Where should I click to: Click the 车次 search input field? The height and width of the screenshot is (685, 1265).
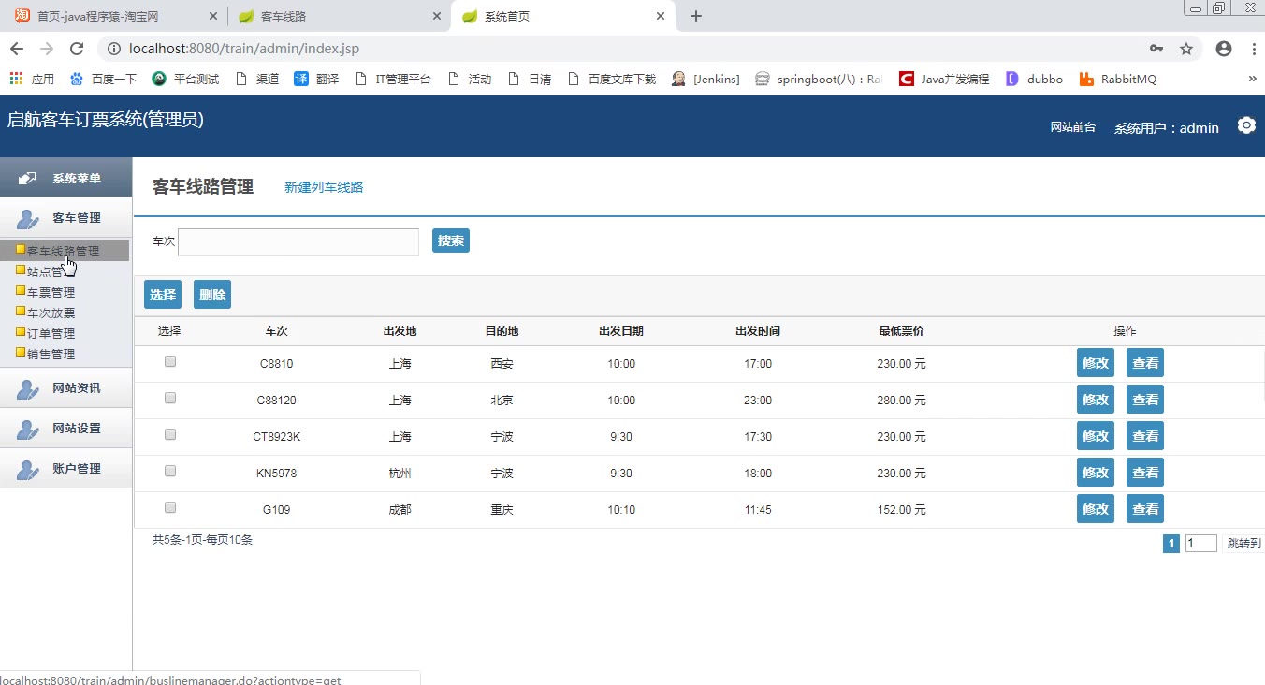pos(298,242)
